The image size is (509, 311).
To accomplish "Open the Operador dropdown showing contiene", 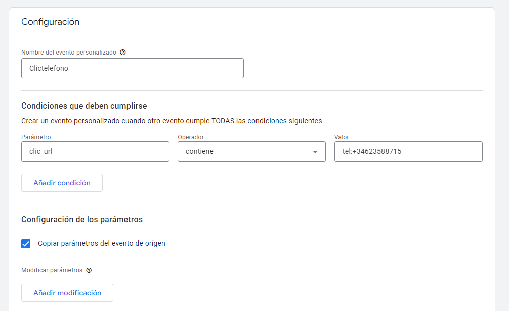I will (x=251, y=151).
